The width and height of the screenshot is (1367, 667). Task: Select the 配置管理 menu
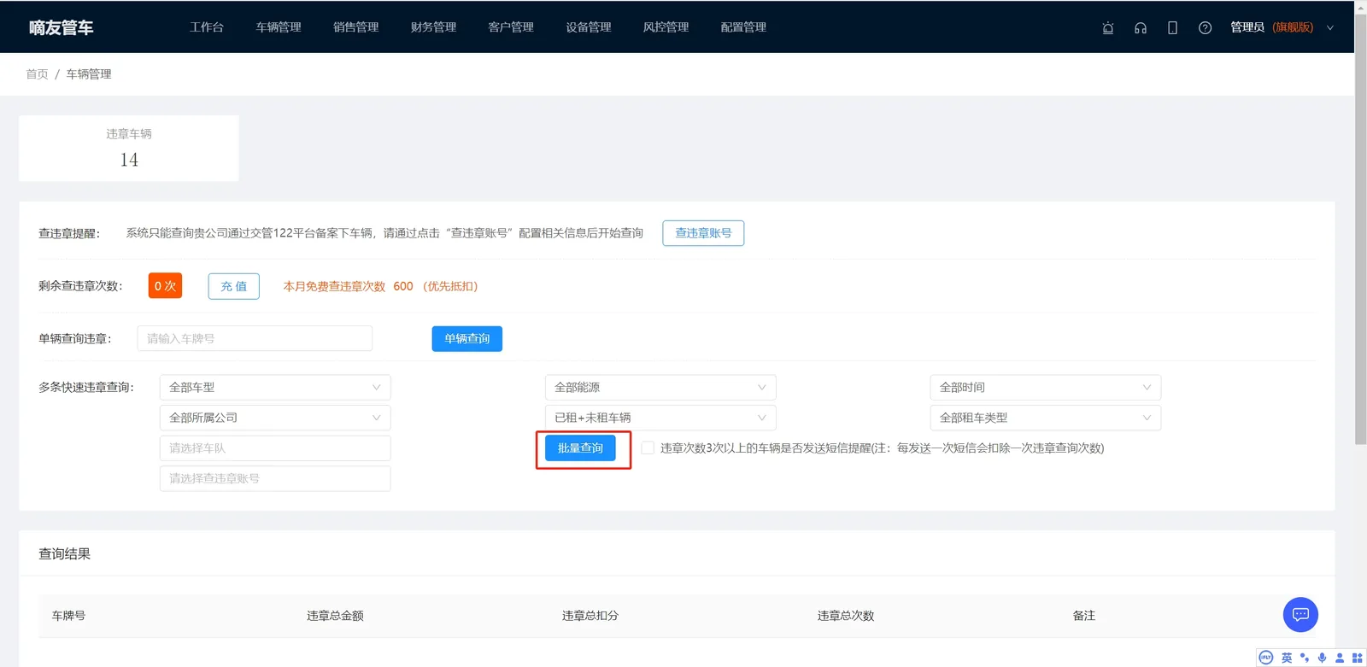click(x=743, y=27)
